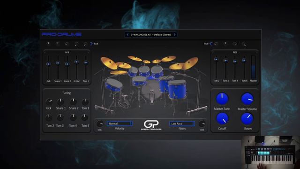Screen dimensions: 300x169
Task: Click the PRO-DRUMS logo
Action: [61, 34]
